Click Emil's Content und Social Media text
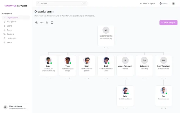Screen dimensions: 180x113 (106, 70)
